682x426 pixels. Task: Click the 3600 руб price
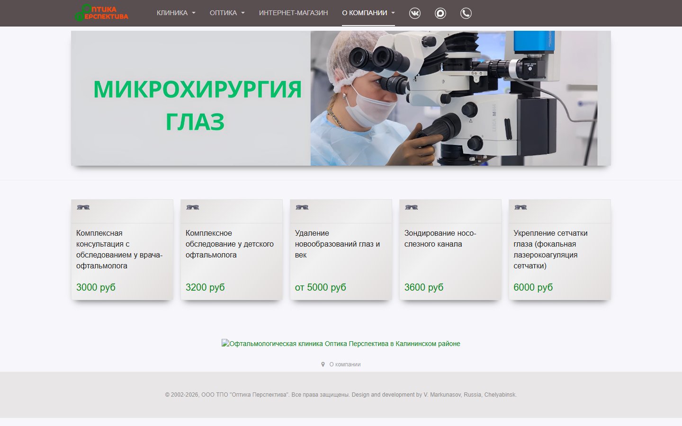pos(424,287)
